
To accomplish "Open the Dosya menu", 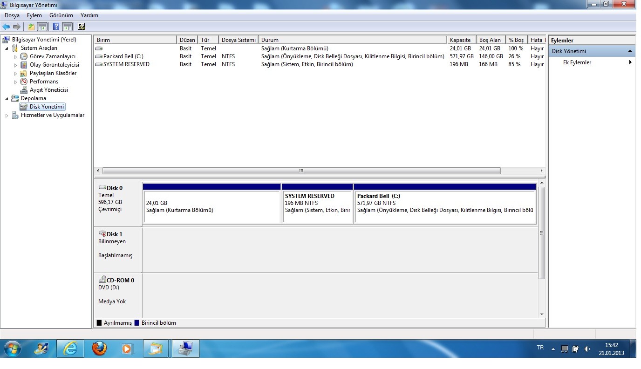I will pyautogui.click(x=12, y=15).
